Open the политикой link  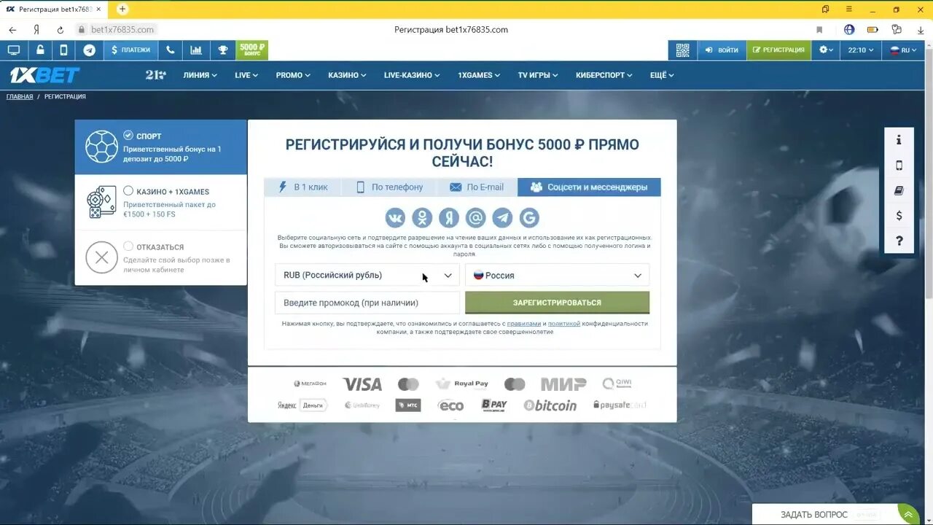click(x=564, y=324)
